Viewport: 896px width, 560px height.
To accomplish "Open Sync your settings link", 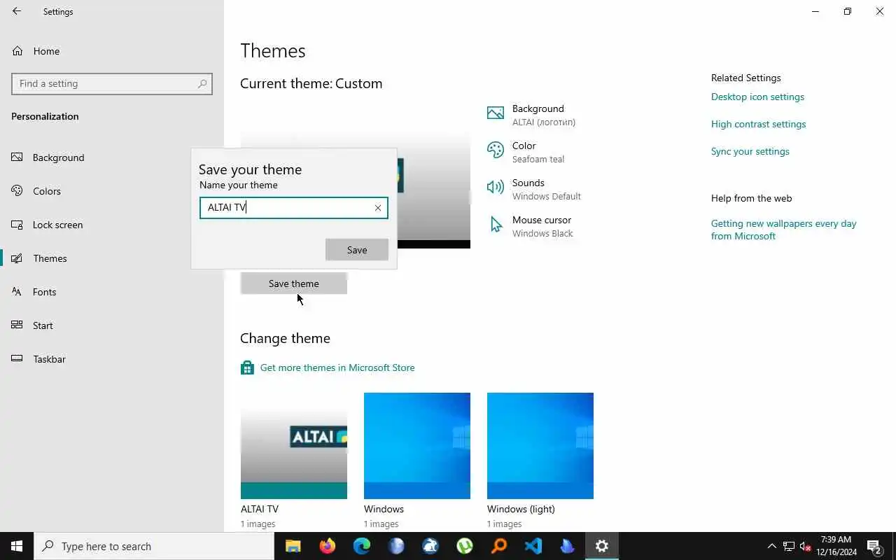I will pyautogui.click(x=750, y=151).
